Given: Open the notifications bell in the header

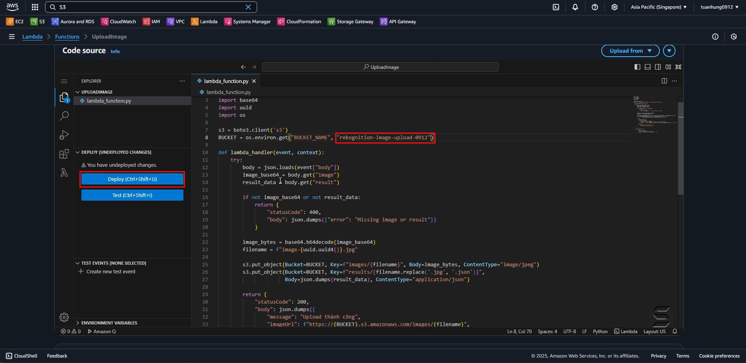Looking at the screenshot, I should pos(575,7).
